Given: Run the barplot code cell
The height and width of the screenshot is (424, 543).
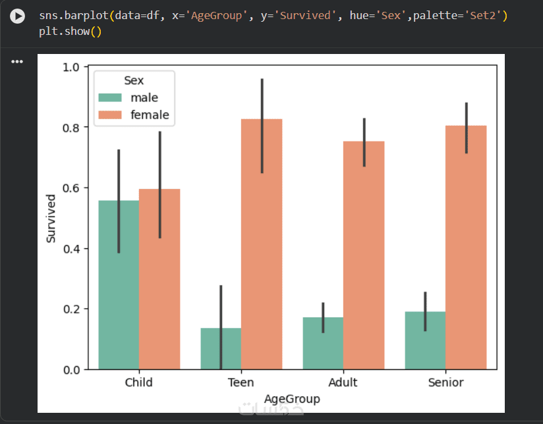Looking at the screenshot, I should tap(18, 16).
